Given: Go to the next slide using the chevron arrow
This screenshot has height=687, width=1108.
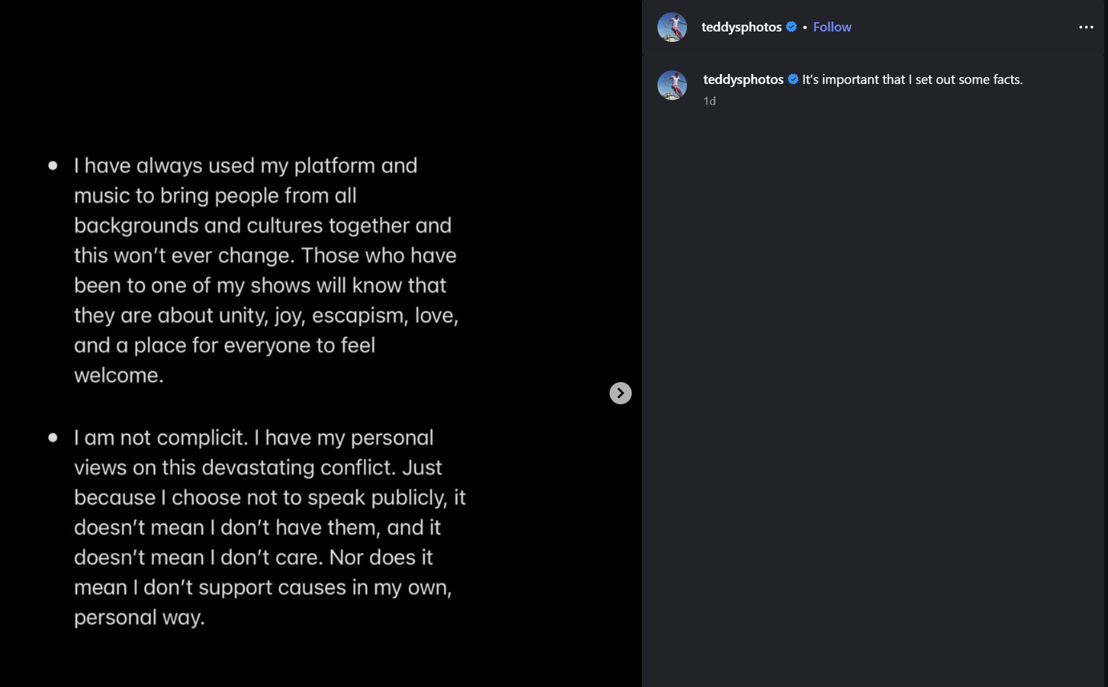Looking at the screenshot, I should [620, 393].
